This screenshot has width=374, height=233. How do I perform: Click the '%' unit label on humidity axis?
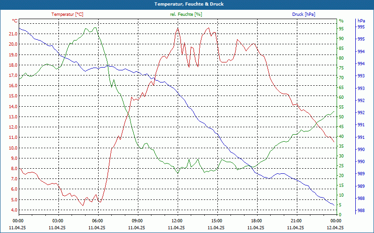(x=341, y=21)
